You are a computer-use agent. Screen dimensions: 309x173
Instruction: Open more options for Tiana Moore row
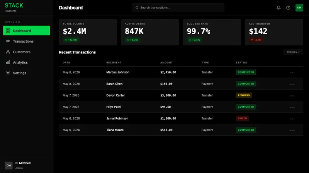[x=292, y=130]
